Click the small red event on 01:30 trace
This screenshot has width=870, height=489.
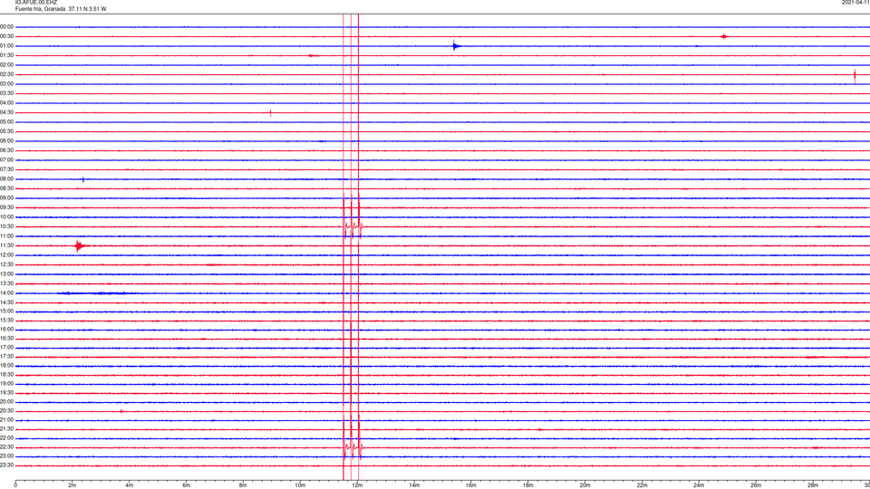click(x=312, y=55)
